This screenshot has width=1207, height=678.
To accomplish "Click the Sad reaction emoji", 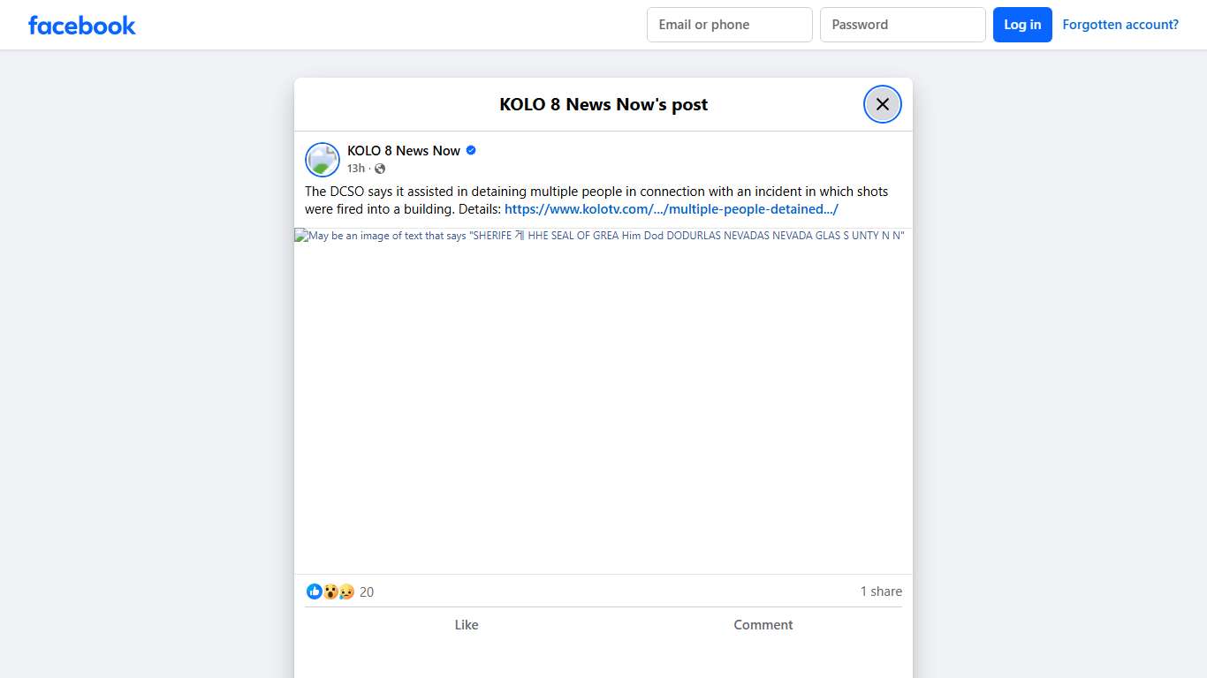I will [x=346, y=591].
